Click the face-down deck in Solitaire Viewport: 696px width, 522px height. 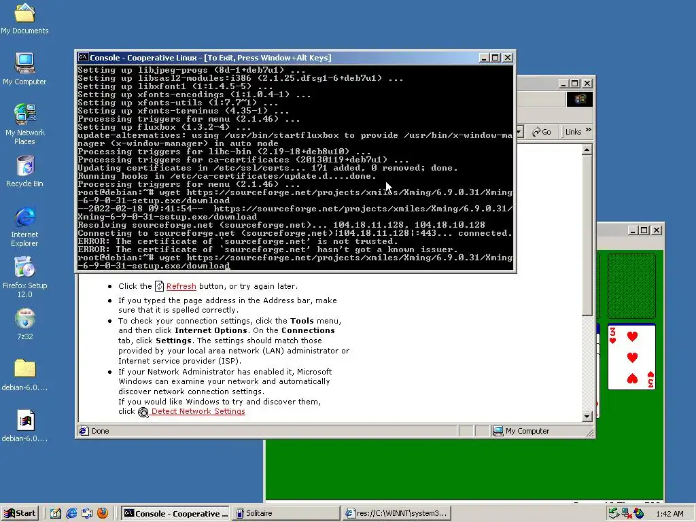(631, 286)
